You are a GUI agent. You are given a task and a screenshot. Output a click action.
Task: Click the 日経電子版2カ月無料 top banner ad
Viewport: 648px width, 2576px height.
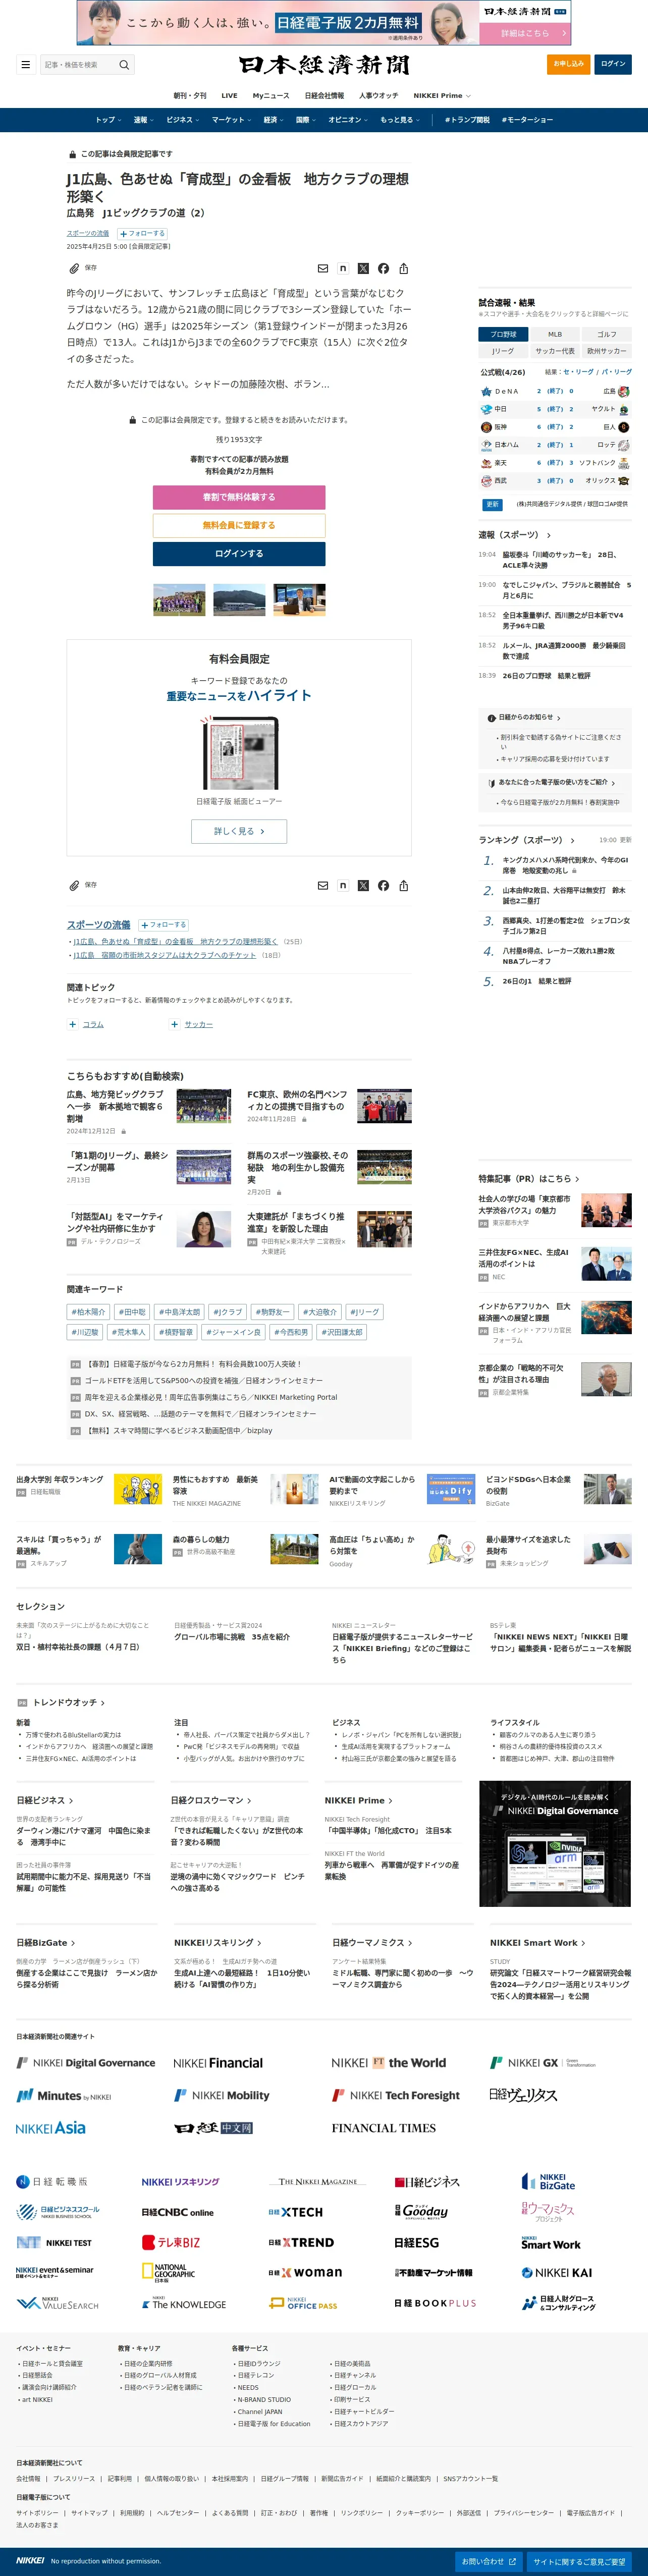324,22
